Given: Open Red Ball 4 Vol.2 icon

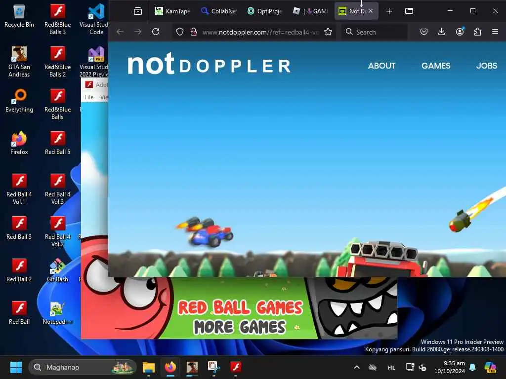Looking at the screenshot, I should (x=57, y=231).
